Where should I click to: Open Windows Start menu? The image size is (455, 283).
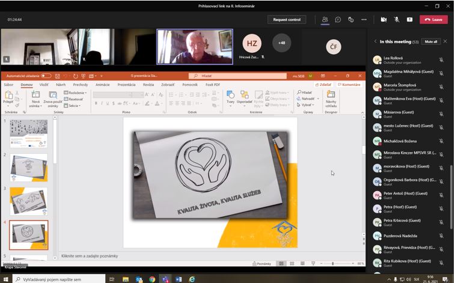(5, 279)
